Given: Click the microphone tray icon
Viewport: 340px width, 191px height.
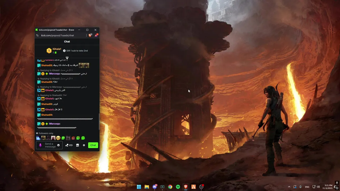Looking at the screenshot, I should (x=300, y=187).
